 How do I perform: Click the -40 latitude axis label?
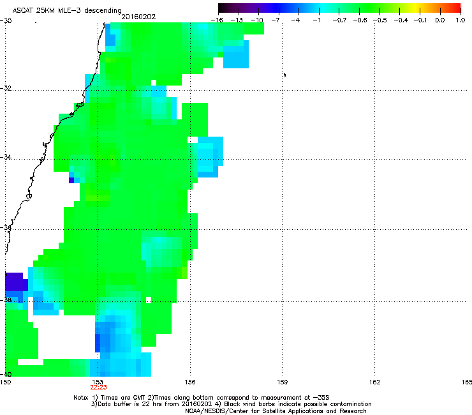(6, 374)
